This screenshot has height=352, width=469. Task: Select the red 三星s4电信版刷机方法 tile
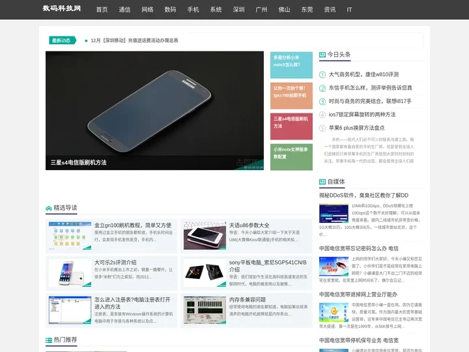[291, 126]
